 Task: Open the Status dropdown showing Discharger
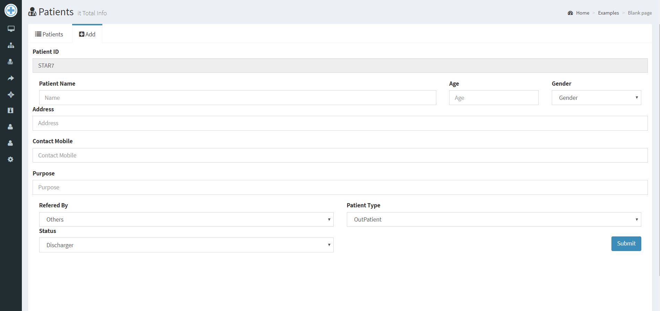186,245
